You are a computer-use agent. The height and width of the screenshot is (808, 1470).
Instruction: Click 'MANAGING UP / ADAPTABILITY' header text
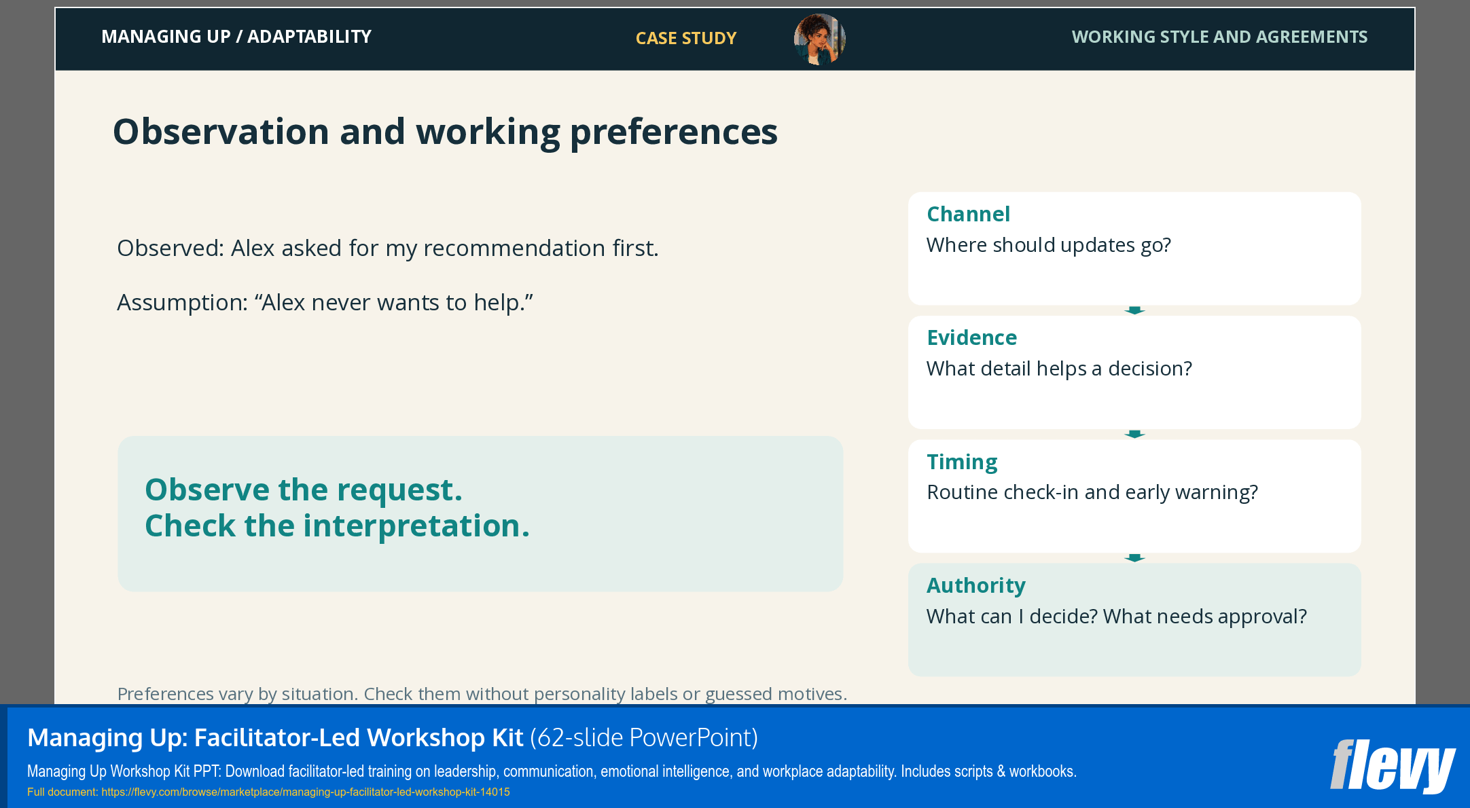pos(236,37)
